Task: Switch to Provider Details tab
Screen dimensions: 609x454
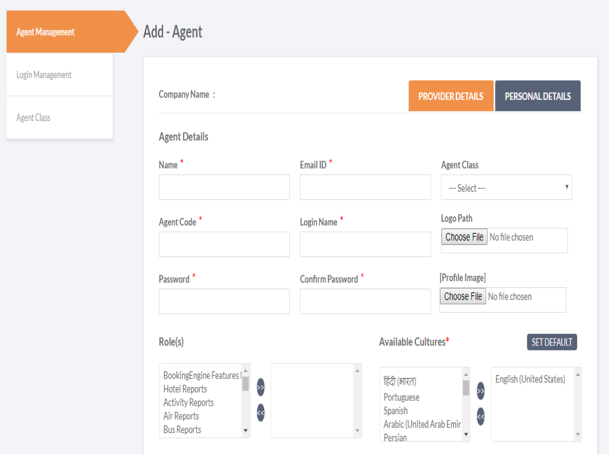Action: tap(451, 96)
